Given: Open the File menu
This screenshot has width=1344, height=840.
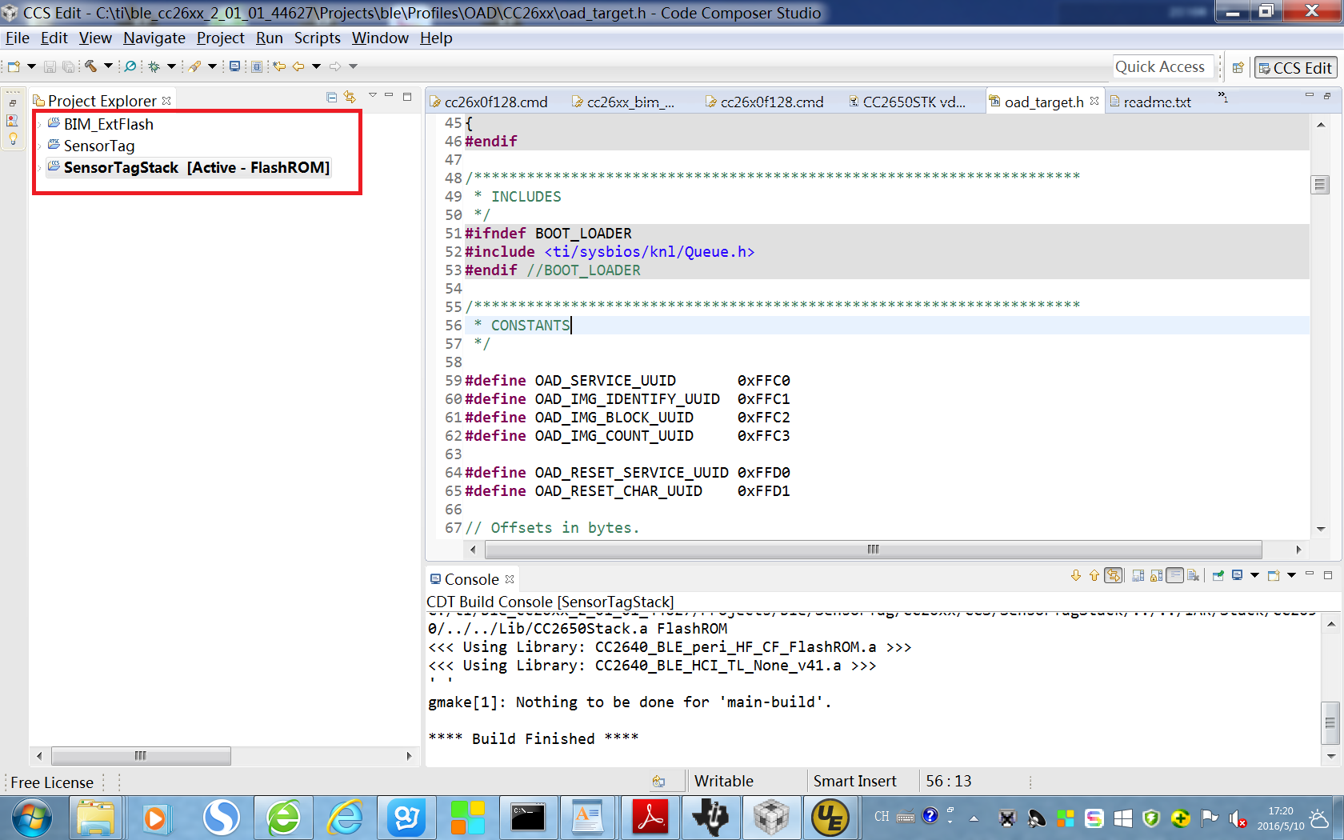Looking at the screenshot, I should (x=18, y=38).
